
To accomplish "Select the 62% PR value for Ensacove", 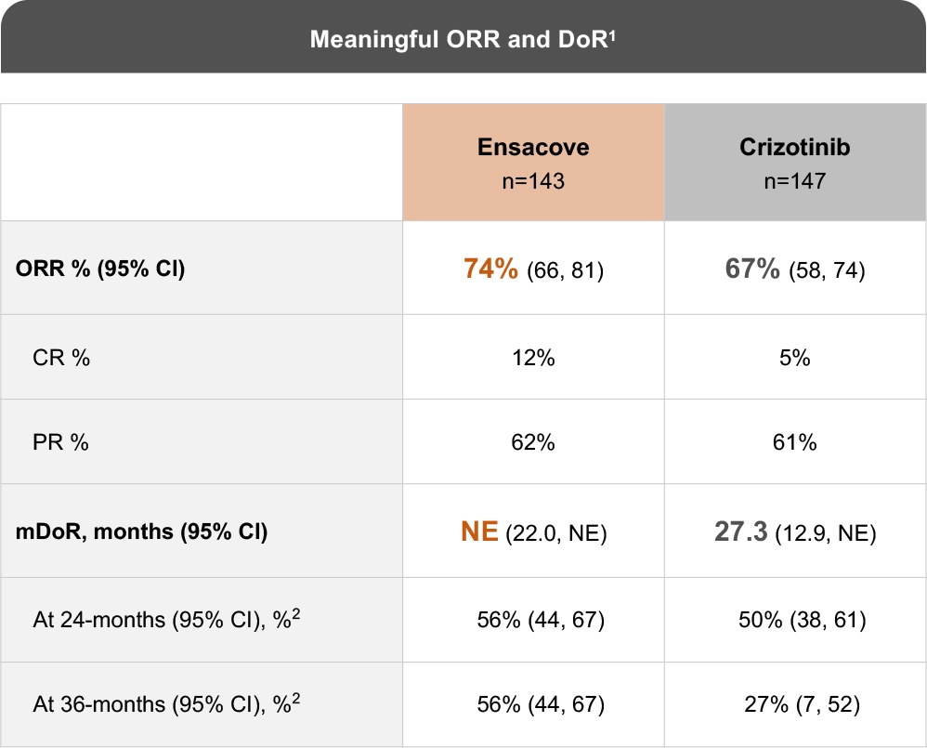I will 533,442.
